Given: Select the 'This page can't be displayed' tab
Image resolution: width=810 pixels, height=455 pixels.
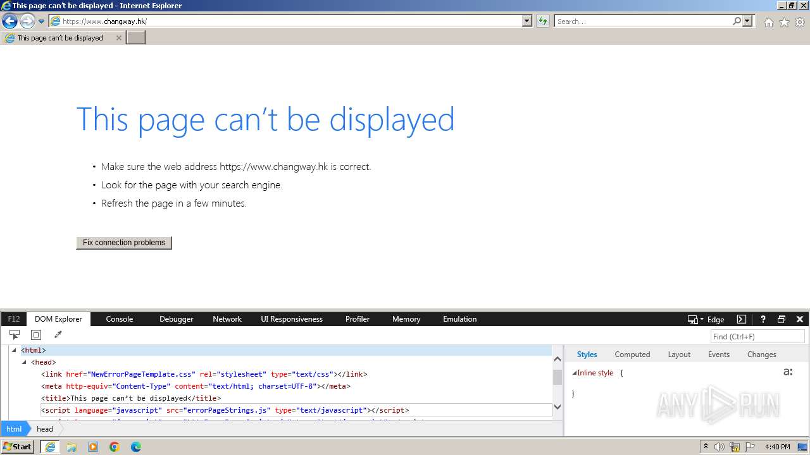Looking at the screenshot, I should pyautogui.click(x=63, y=38).
